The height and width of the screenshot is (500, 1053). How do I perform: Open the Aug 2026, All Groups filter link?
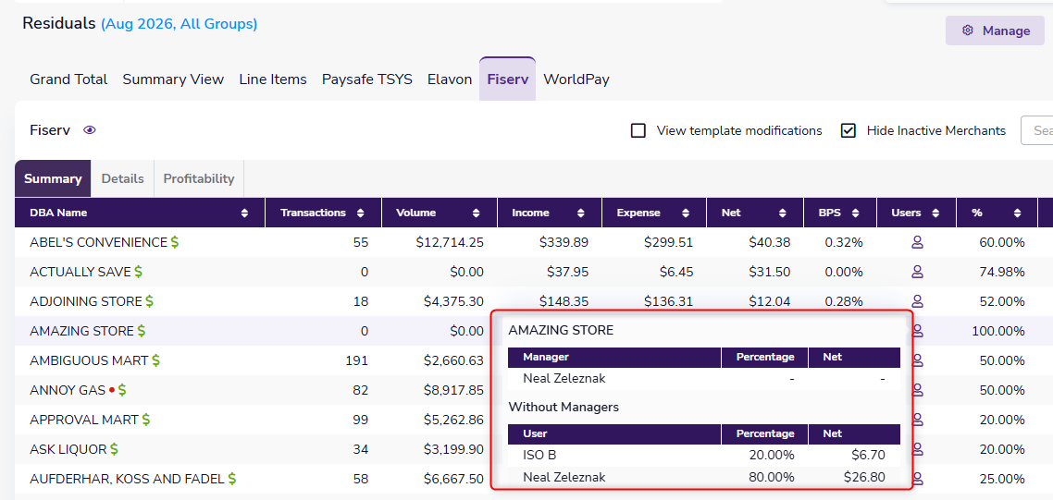180,24
